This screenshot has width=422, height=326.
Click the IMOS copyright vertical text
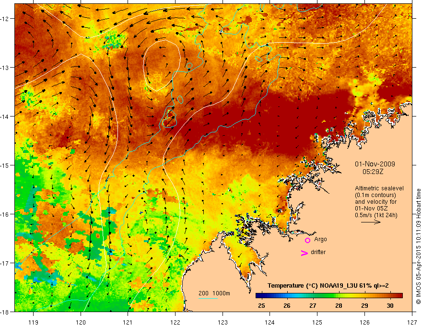pos(418,247)
